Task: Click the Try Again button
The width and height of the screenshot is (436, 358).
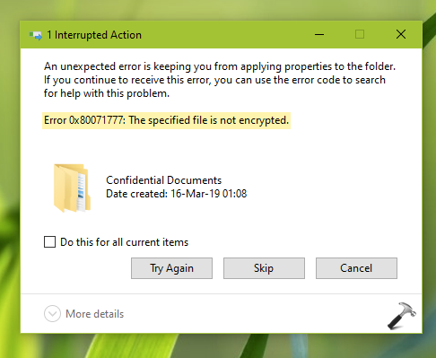Action: click(171, 268)
